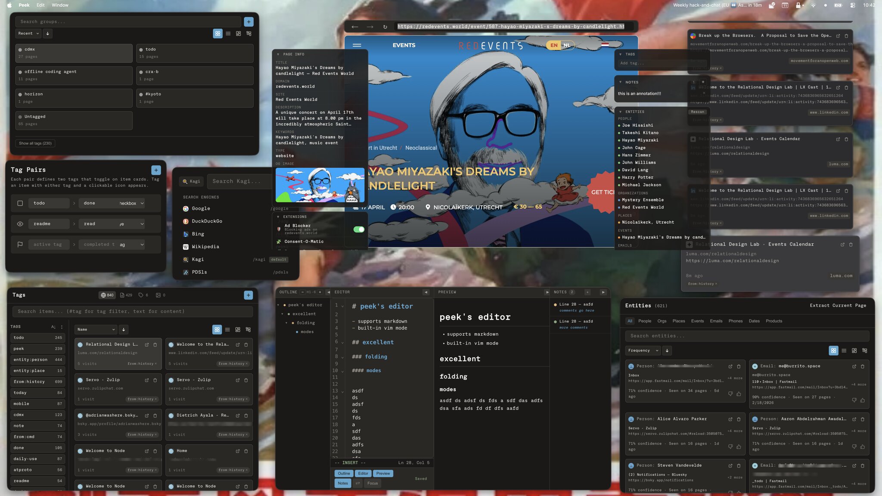Add a new tag pair with the plus icon
Viewport: 882px width, 496px height.
[156, 170]
